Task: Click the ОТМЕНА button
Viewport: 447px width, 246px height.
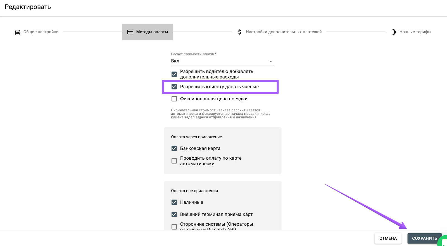Action: tap(388, 238)
